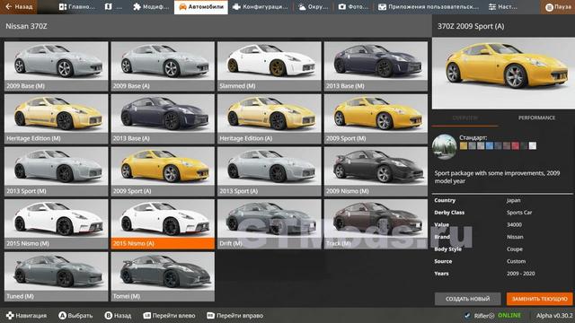Open the Главное меню tab
The height and width of the screenshot is (323, 575).
76,7
